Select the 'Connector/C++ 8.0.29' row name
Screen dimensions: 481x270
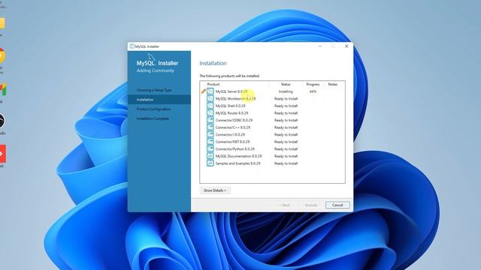tap(232, 127)
